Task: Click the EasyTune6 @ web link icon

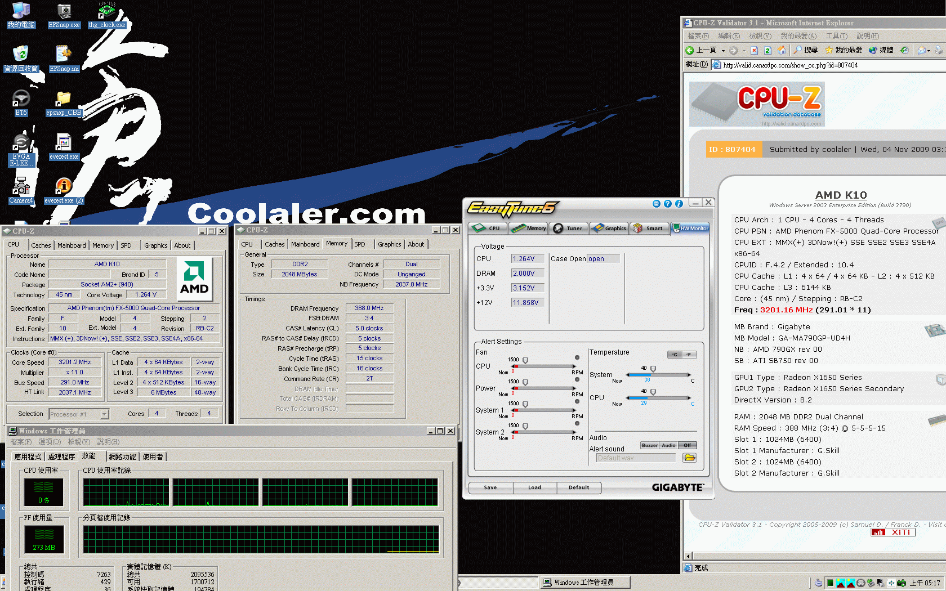Action: click(656, 204)
